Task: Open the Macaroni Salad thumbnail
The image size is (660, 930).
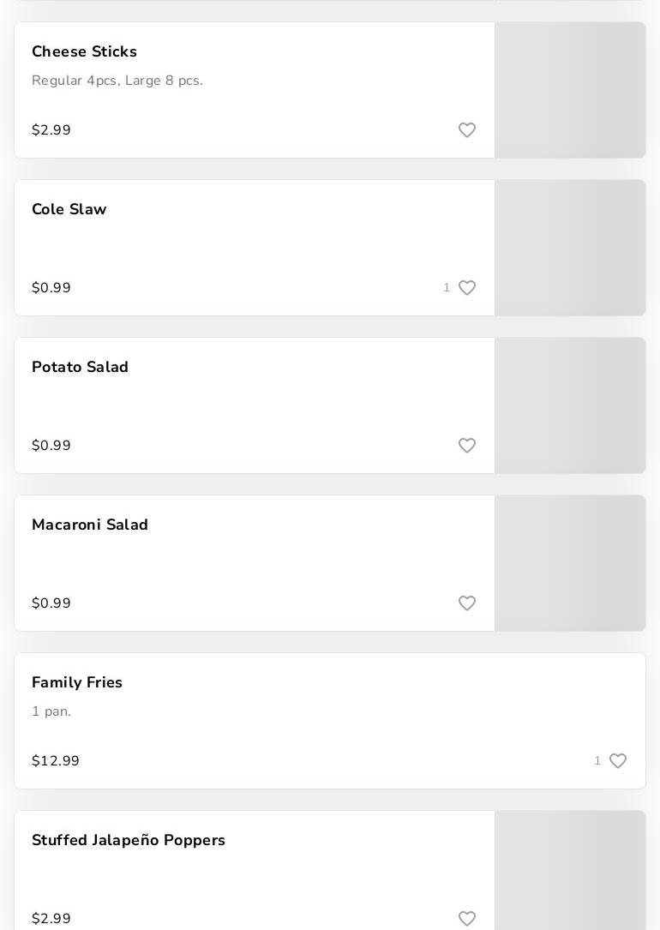Action: coord(570,563)
